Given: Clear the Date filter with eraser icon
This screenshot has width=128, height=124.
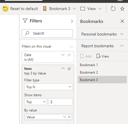Looking at the screenshot, I should click(69, 55).
